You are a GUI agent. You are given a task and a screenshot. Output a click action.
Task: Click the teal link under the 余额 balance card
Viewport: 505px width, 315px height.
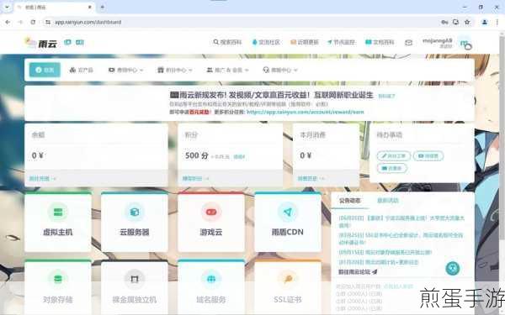click(x=42, y=178)
